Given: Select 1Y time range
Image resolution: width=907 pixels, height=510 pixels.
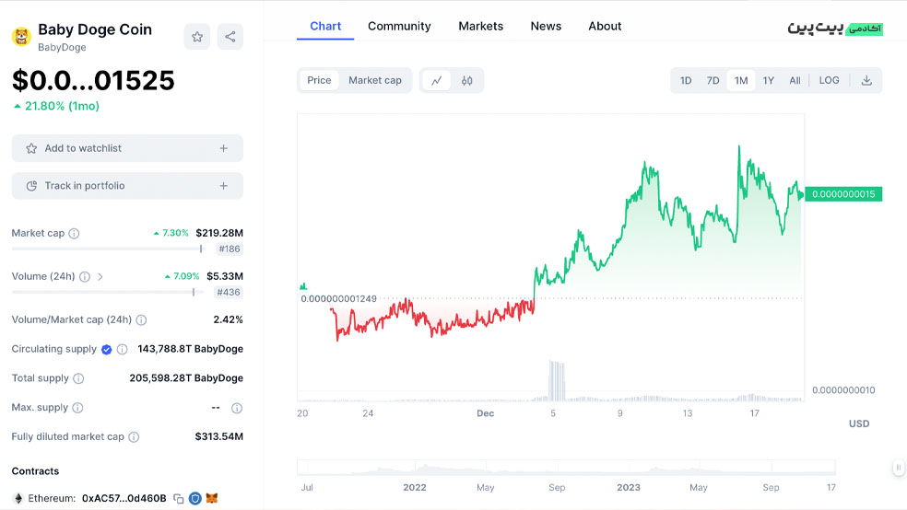Looking at the screenshot, I should 768,80.
